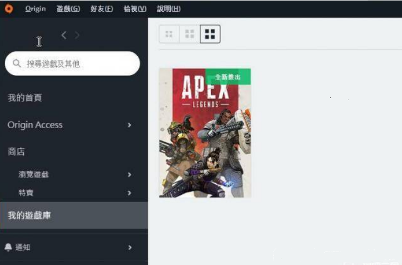Go forward with the right arrow
402x265 pixels.
tap(77, 35)
